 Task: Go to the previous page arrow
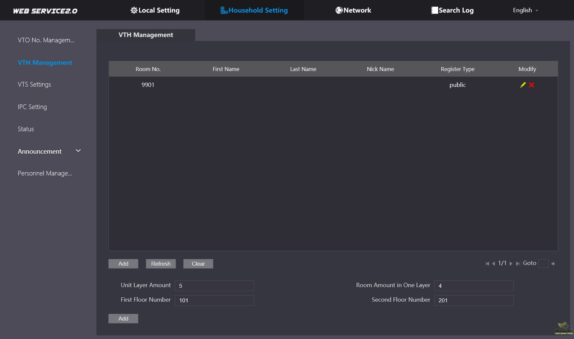(x=493, y=264)
